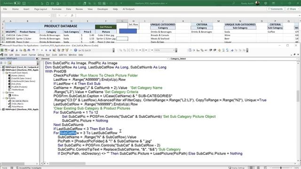Adjust the Excel zoom slider in status bar
301x169 pixels.
pyautogui.click(x=281, y=168)
